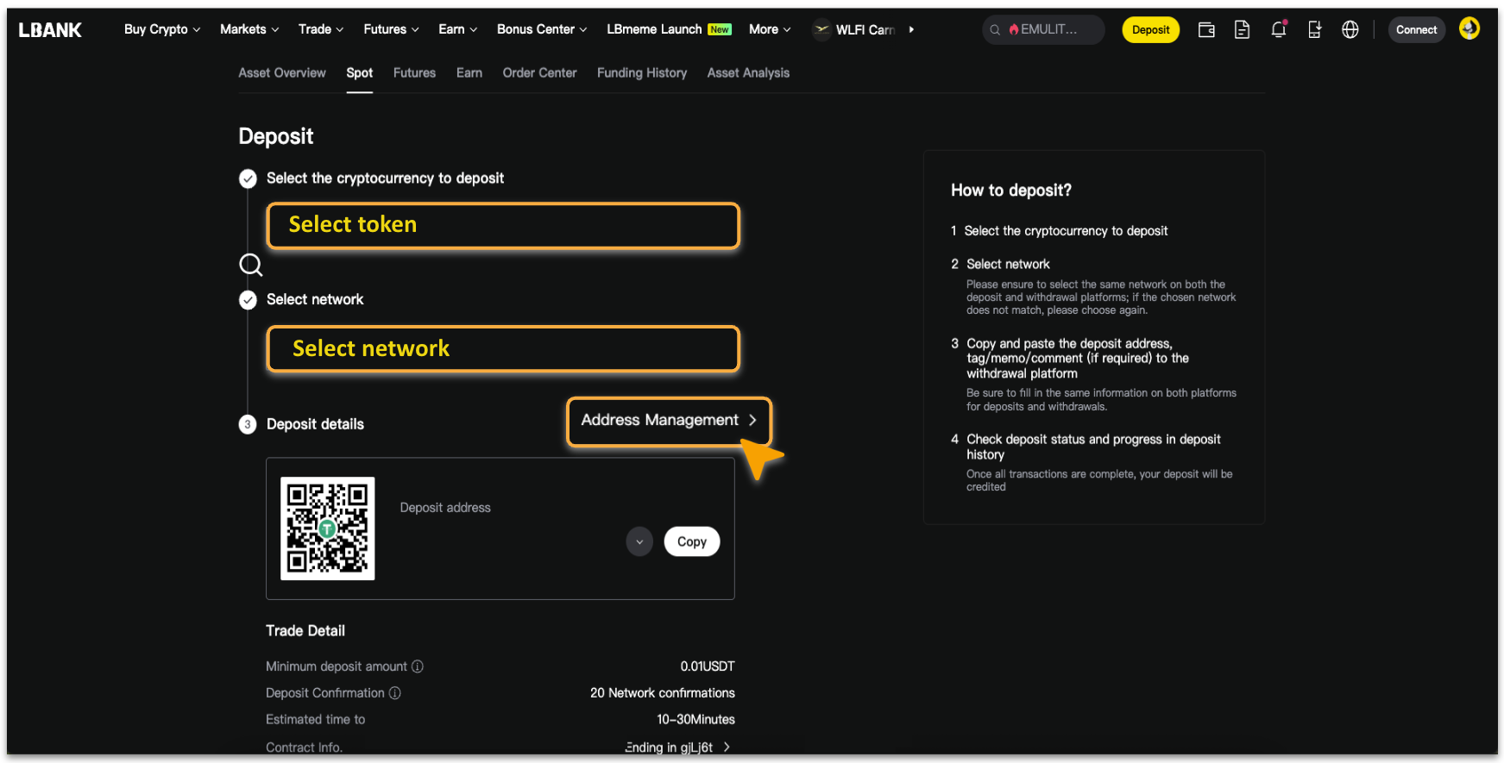
Task: Show info for Minimum deposit amount
Action: click(x=418, y=666)
